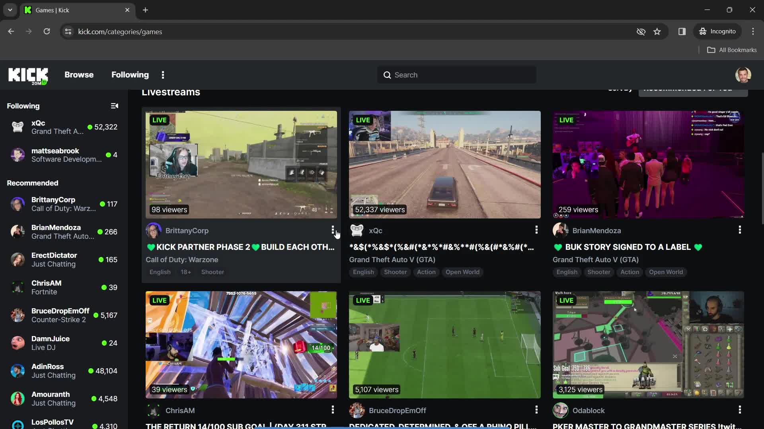The width and height of the screenshot is (764, 429).
Task: Open options menu for BrittanyCorp stream
Action: (x=333, y=230)
